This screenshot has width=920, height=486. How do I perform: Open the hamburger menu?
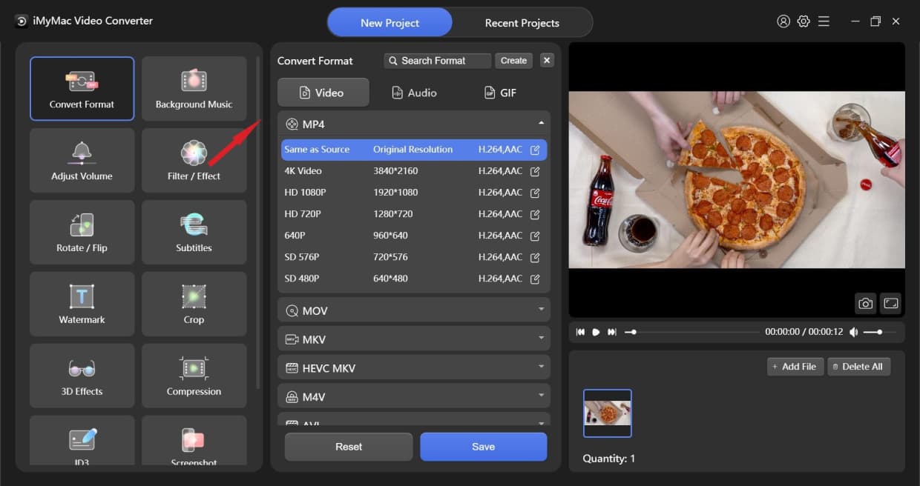[x=824, y=21]
